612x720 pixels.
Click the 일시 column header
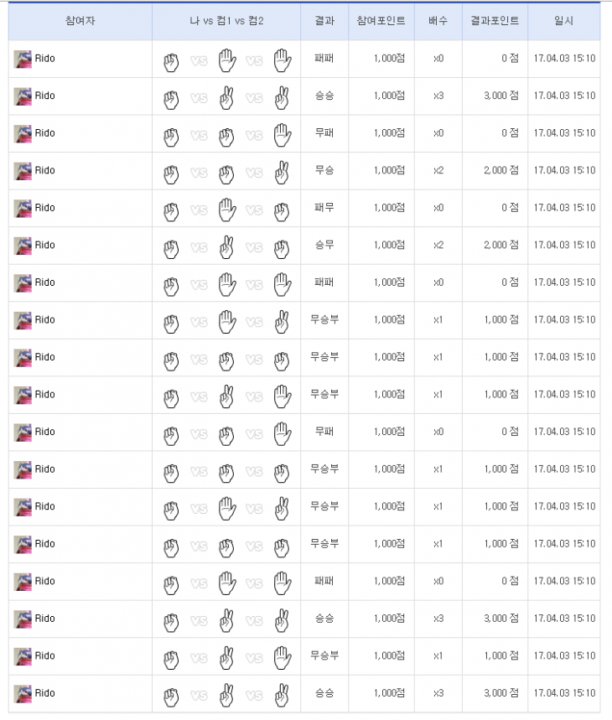coord(563,20)
